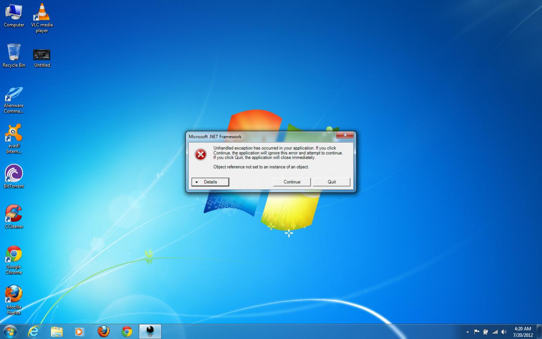542x339 pixels.
Task: Open the network signal tray icon
Action: click(495, 332)
